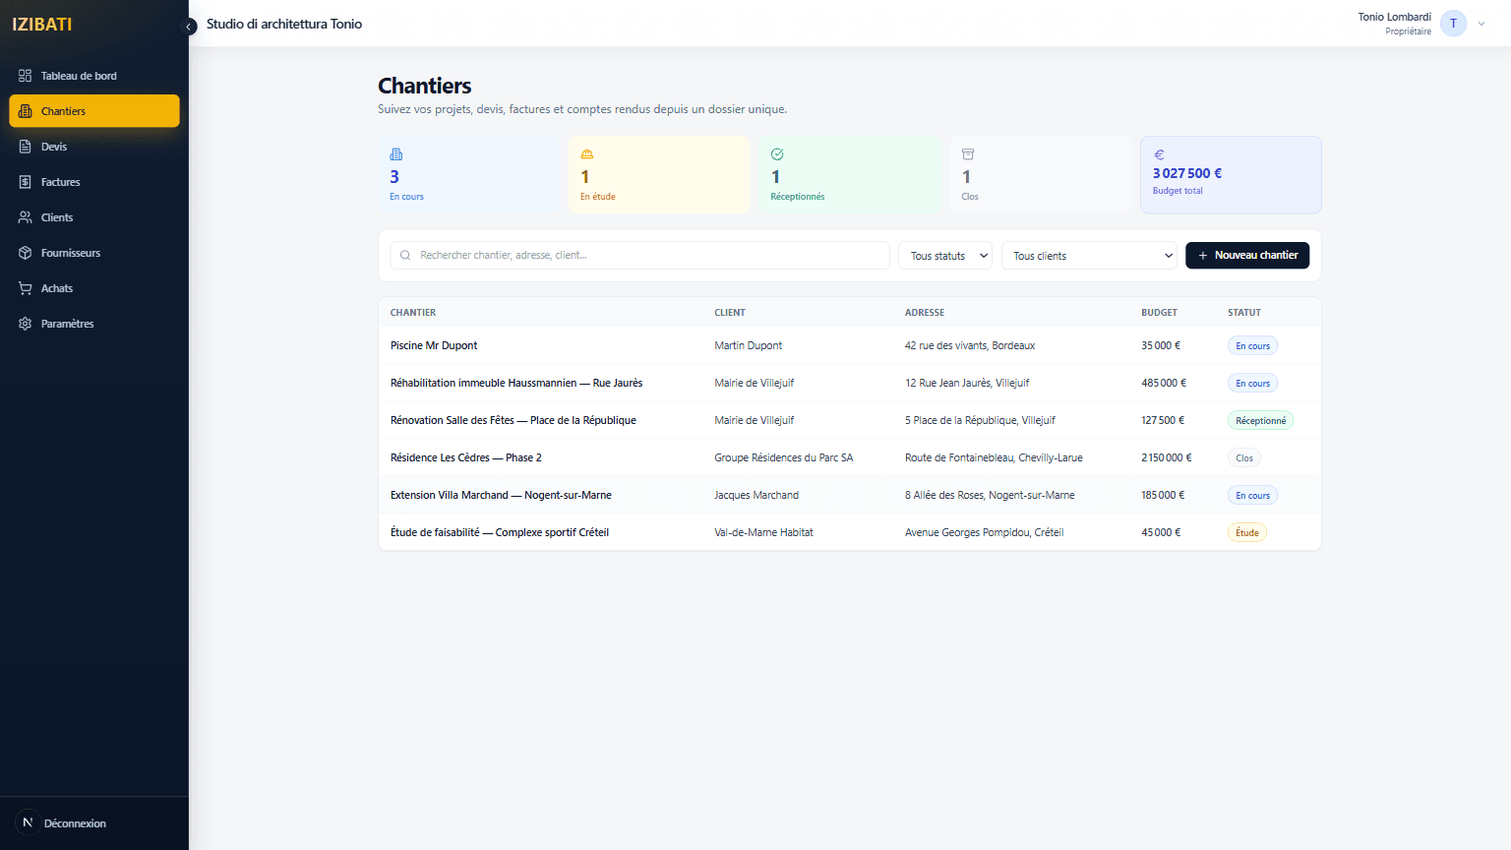
Task: Click the Clients people icon in sidebar
Action: pos(26,217)
